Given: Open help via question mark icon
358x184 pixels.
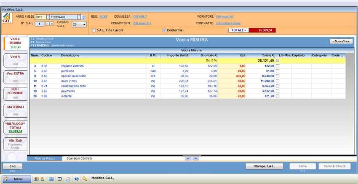Looking at the screenshot, I should click(x=76, y=179).
